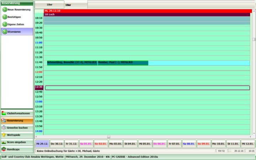This screenshot has height=160, width=256.
Task: Select the Reservierung sidebar module
Action: (17, 120)
